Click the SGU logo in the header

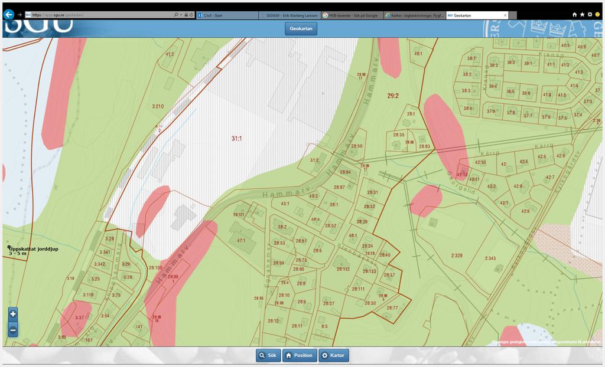coord(38,26)
